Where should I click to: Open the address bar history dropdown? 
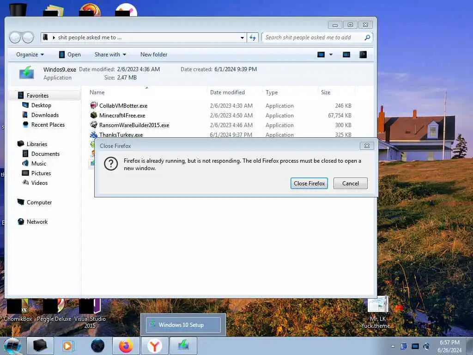coord(242,38)
